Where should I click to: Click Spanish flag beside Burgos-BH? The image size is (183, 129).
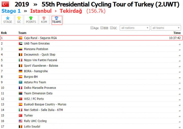[x=21, y=77]
